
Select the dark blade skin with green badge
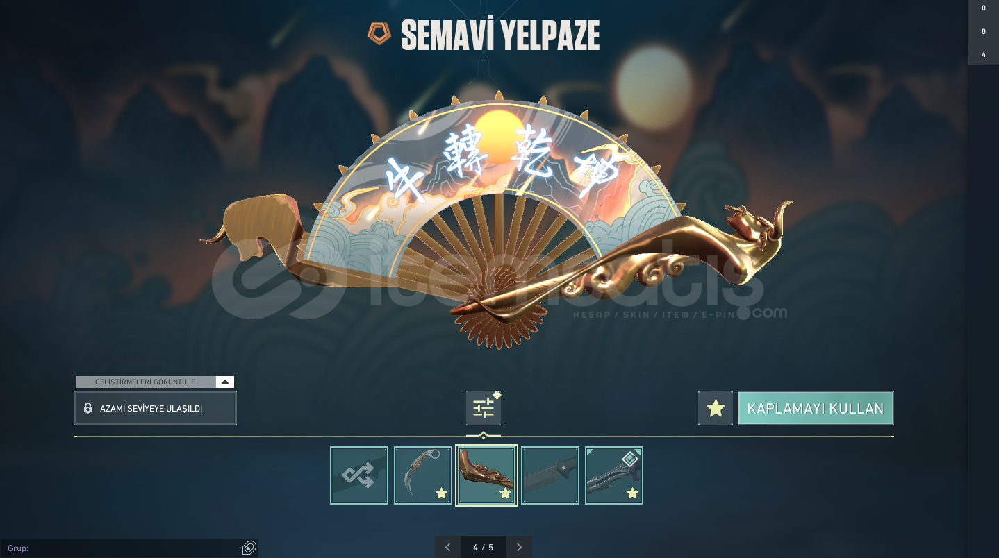[x=614, y=475]
